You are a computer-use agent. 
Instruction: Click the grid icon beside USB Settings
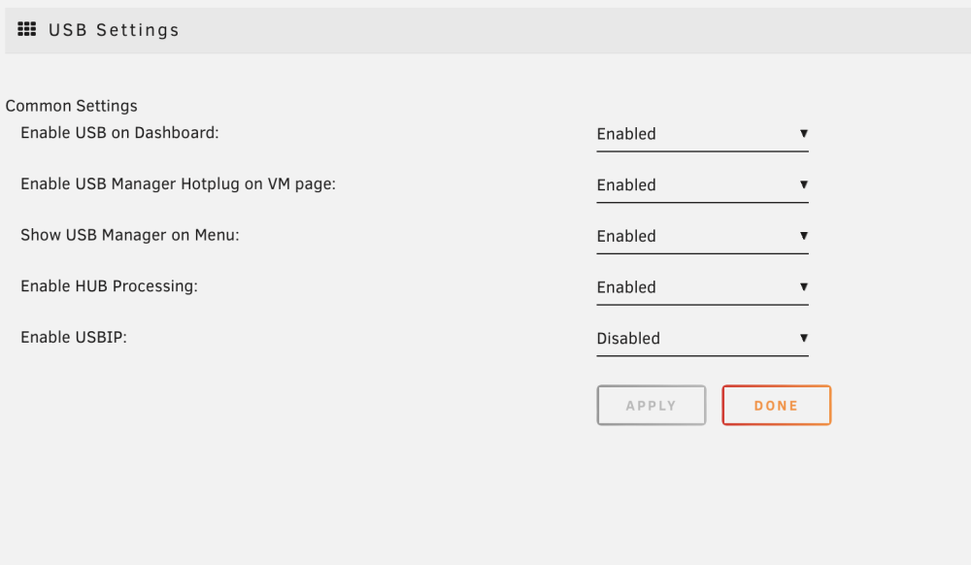[x=26, y=29]
